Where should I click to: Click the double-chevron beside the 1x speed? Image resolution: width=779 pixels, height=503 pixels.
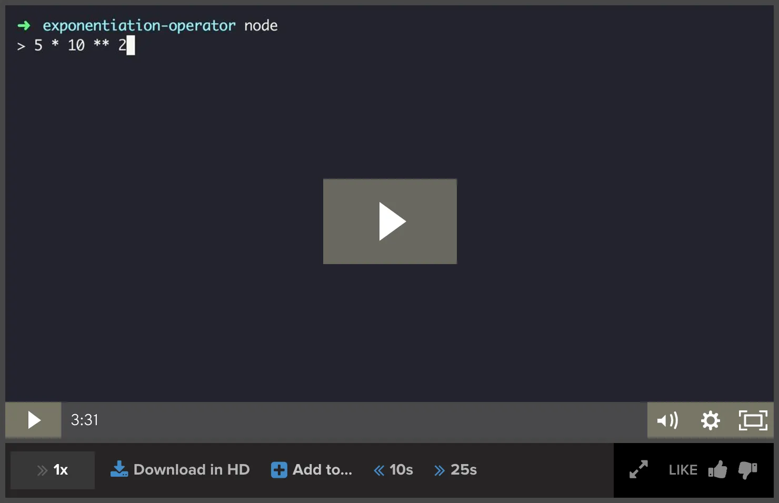point(42,470)
